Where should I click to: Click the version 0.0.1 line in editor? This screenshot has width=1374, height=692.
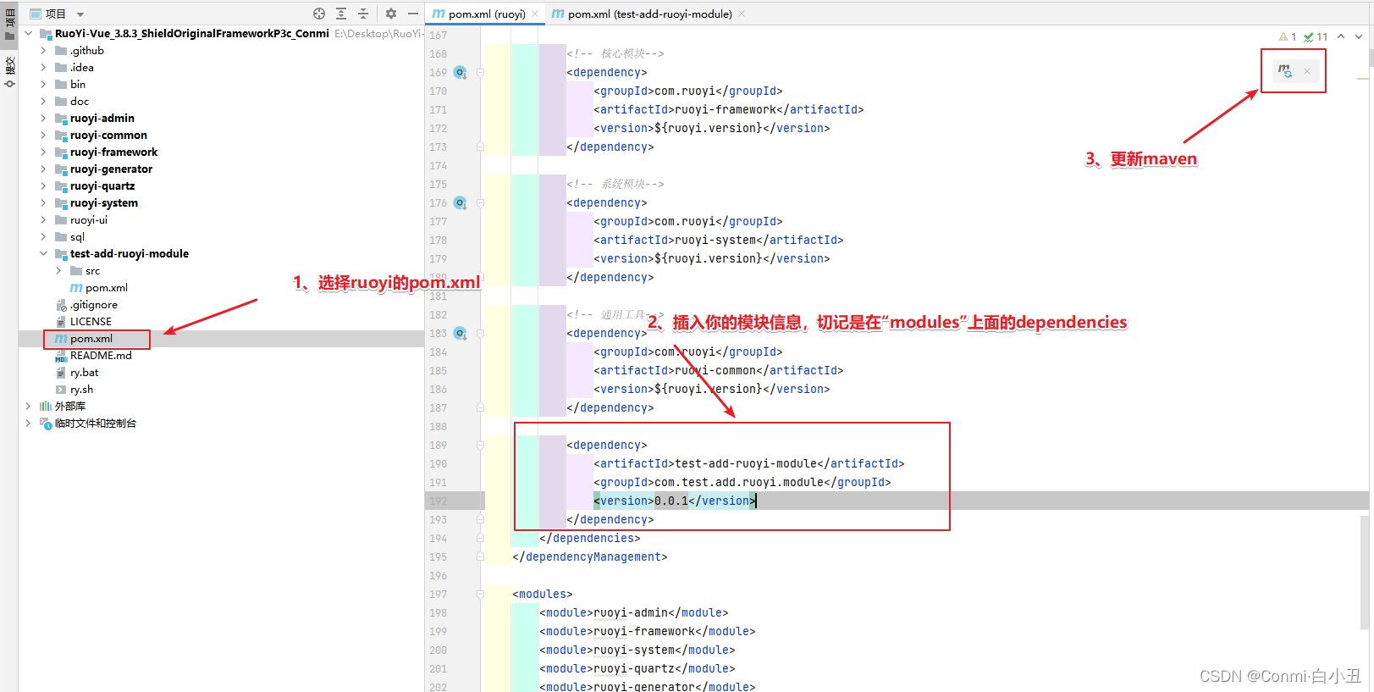click(x=676, y=501)
